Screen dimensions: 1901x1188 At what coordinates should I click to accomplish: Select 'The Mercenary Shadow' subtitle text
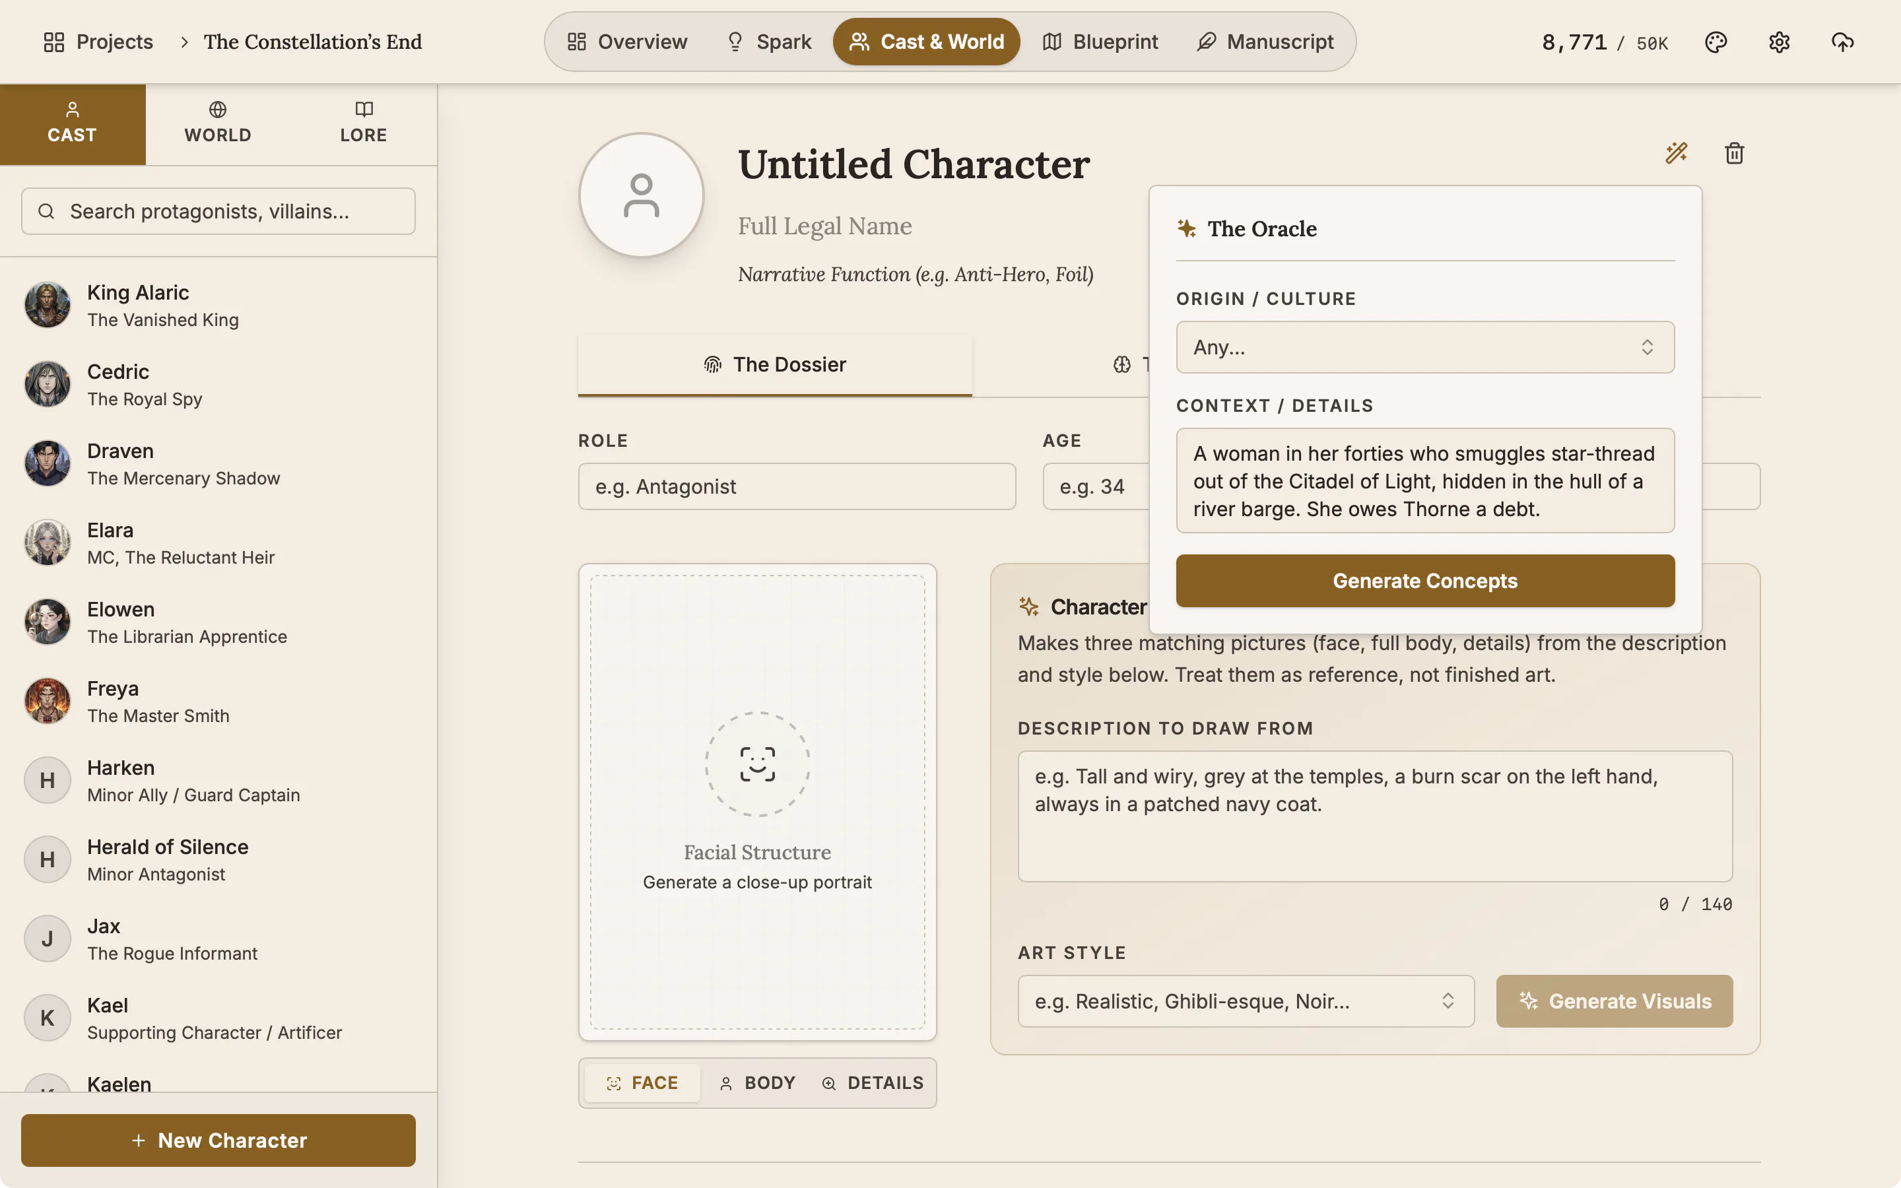click(x=183, y=478)
